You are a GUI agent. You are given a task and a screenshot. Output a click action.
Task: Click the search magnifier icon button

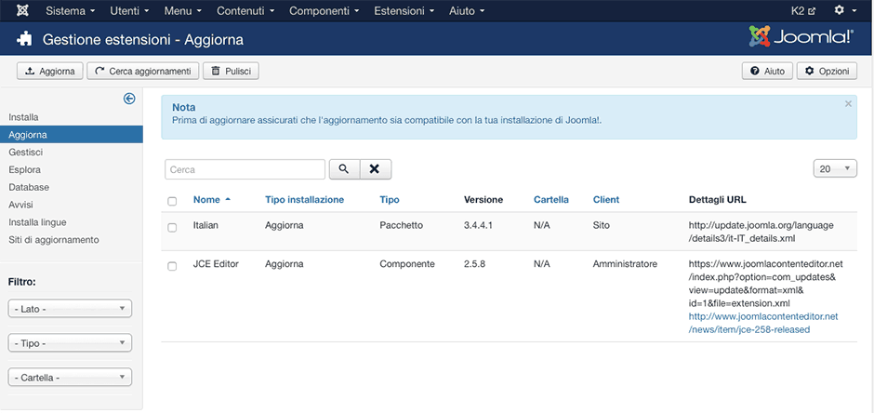click(x=343, y=169)
